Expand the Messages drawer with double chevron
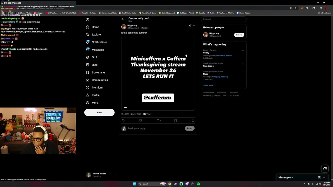The image size is (333, 187). point(324,178)
